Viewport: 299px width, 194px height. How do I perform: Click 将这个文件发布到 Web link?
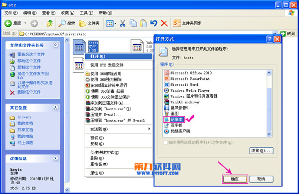point(33,75)
